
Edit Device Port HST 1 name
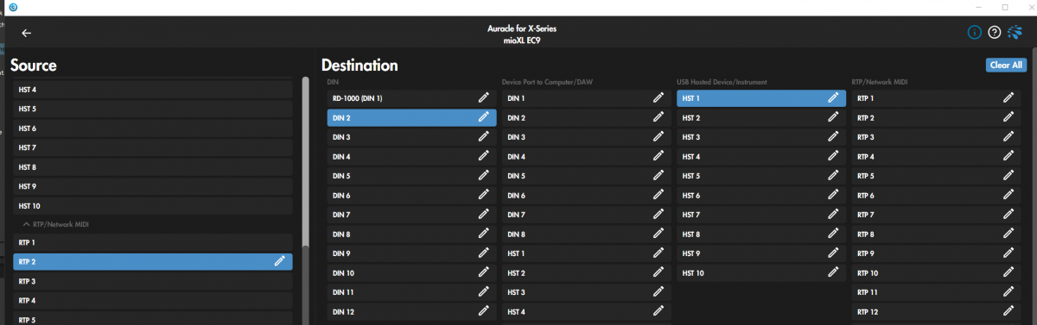658,253
